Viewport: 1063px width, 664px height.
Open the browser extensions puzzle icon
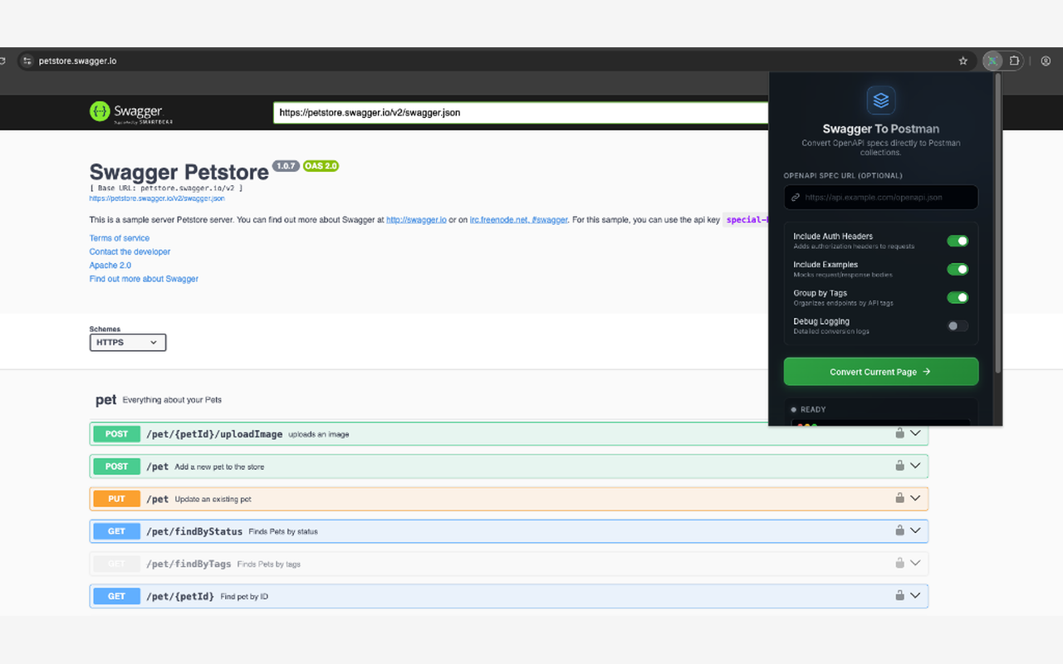point(1015,61)
